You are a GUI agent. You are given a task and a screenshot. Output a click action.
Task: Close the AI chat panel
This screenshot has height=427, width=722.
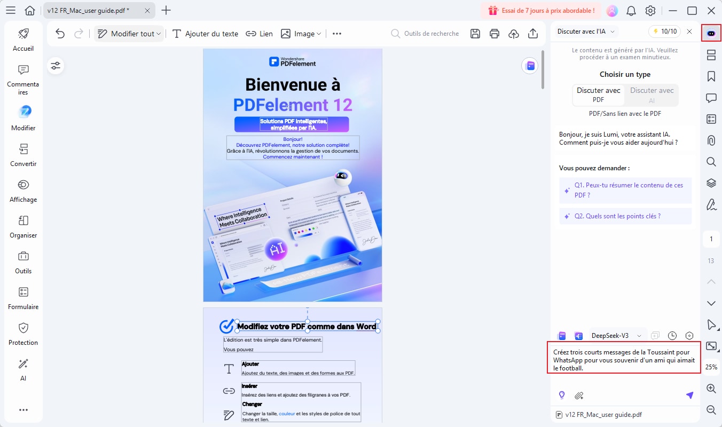coord(689,31)
